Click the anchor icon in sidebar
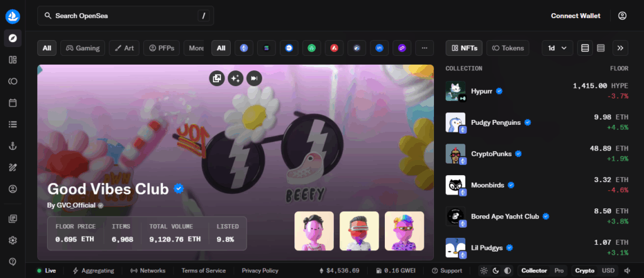The image size is (644, 278). click(13, 146)
